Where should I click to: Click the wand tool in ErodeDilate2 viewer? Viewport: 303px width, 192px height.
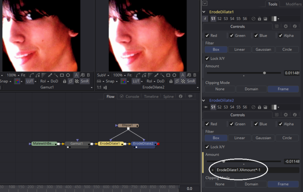tap(162, 75)
